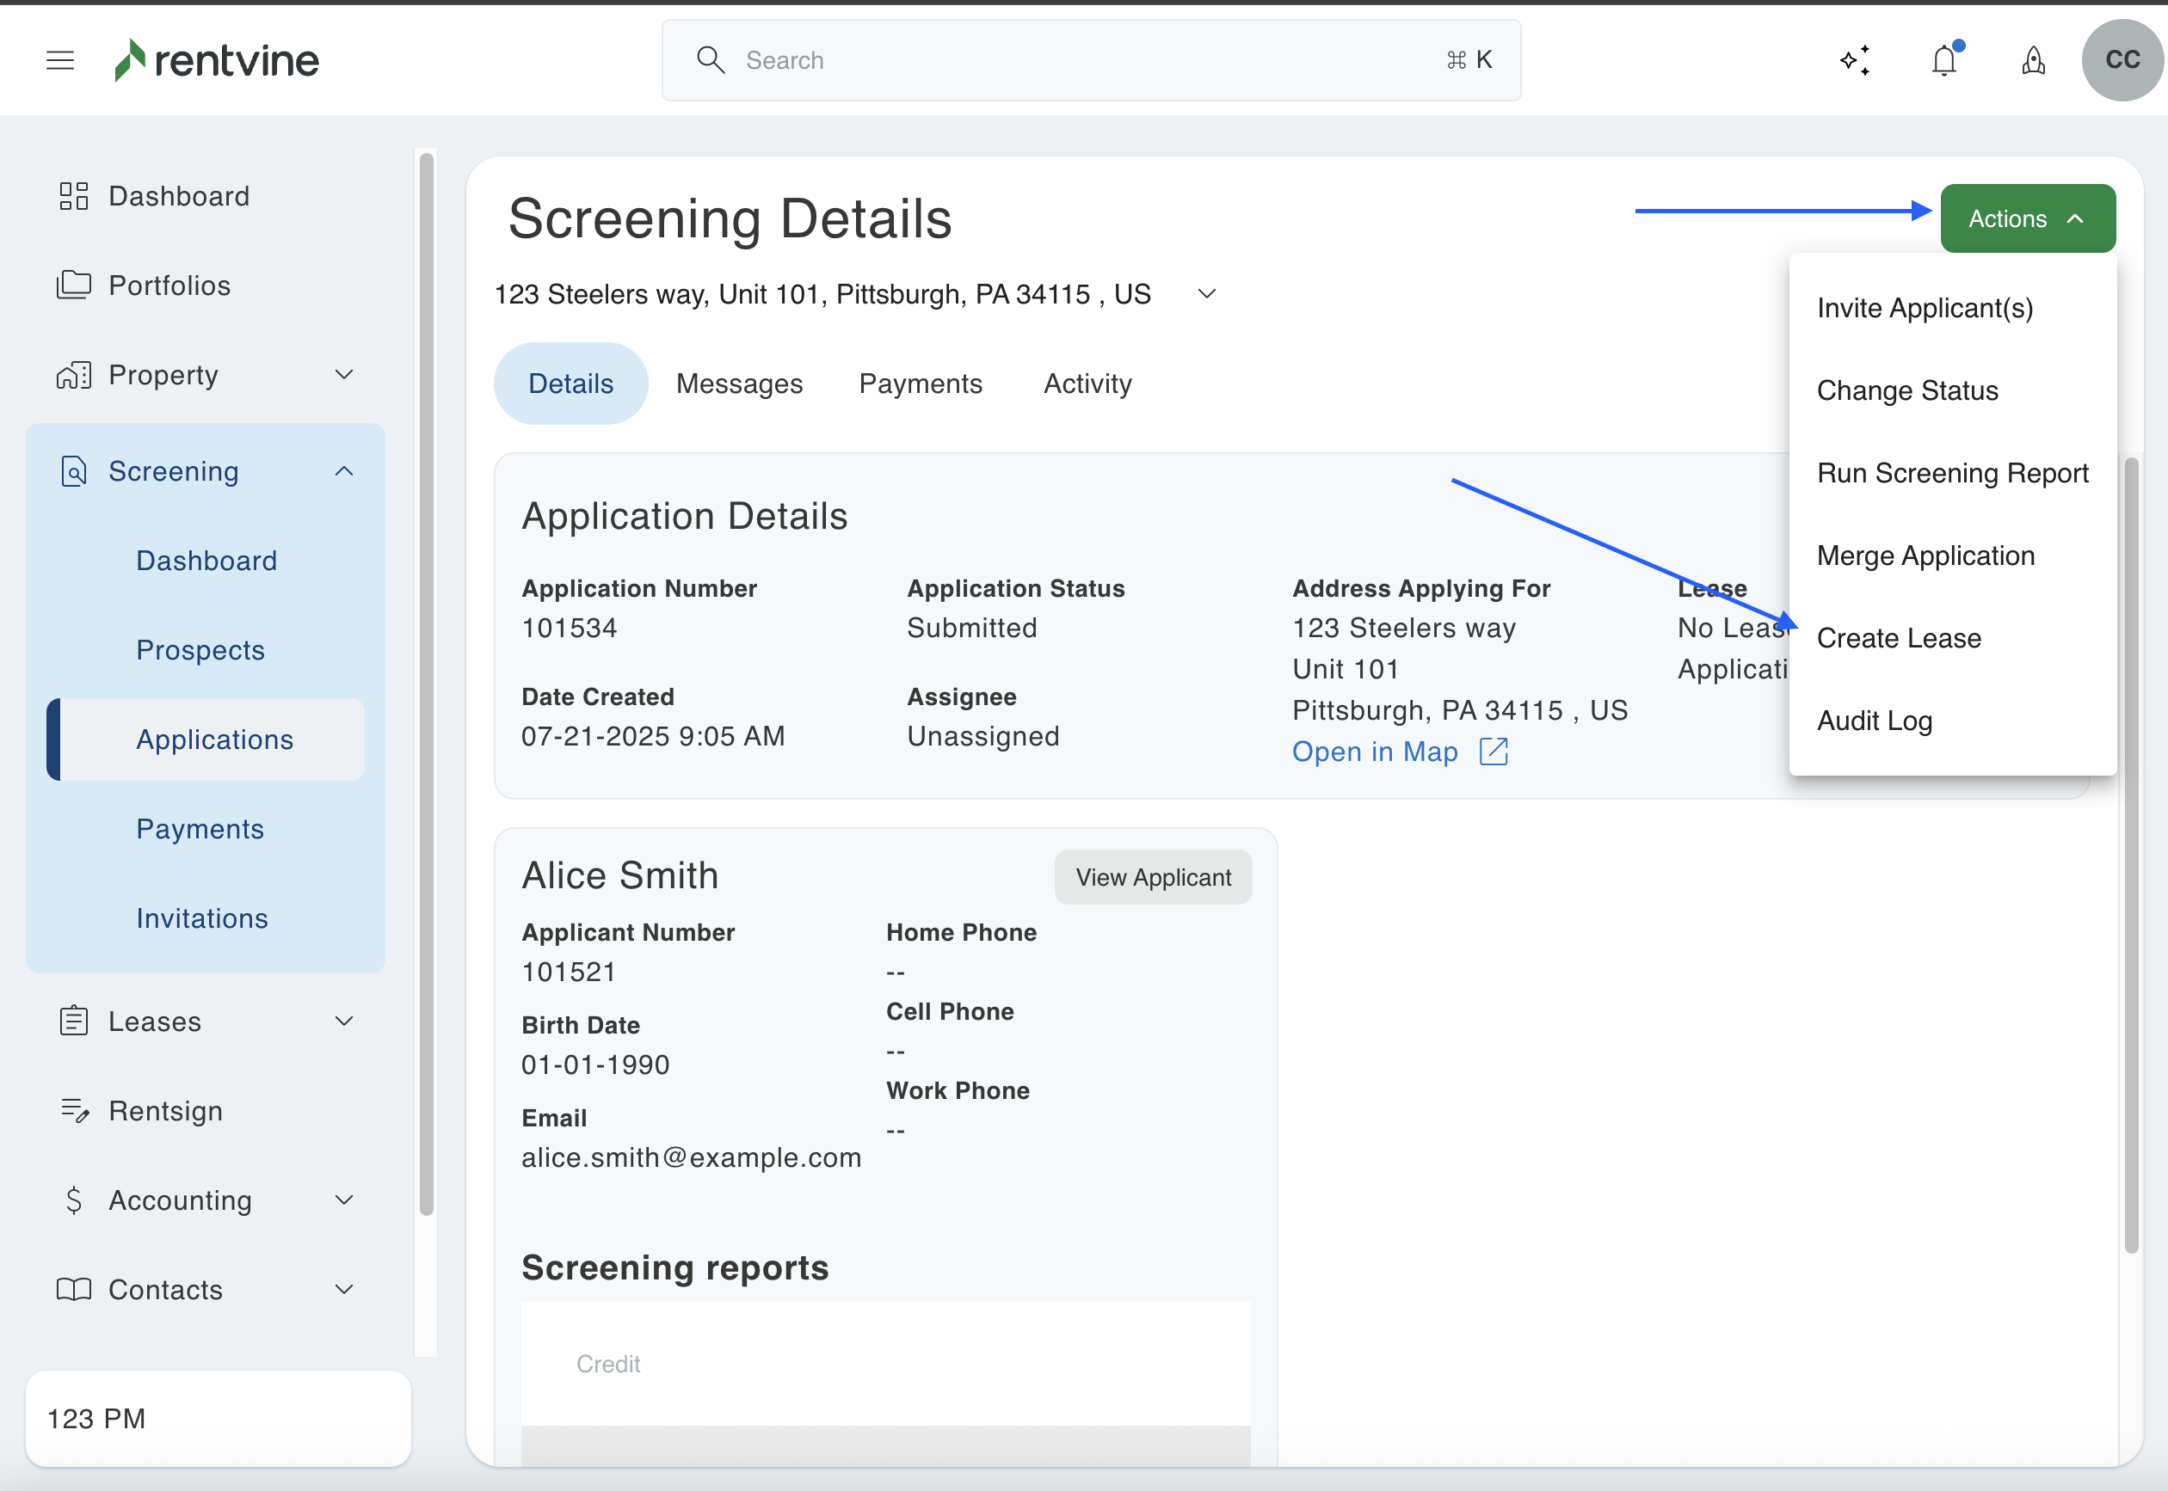Click the Rentsign sidebar icon
2168x1491 pixels.
tap(74, 1111)
